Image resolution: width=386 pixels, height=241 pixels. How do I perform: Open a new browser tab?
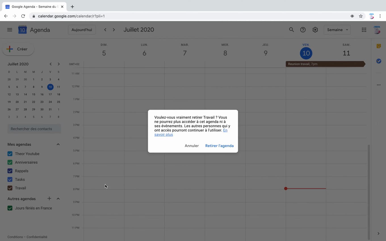tap(72, 7)
